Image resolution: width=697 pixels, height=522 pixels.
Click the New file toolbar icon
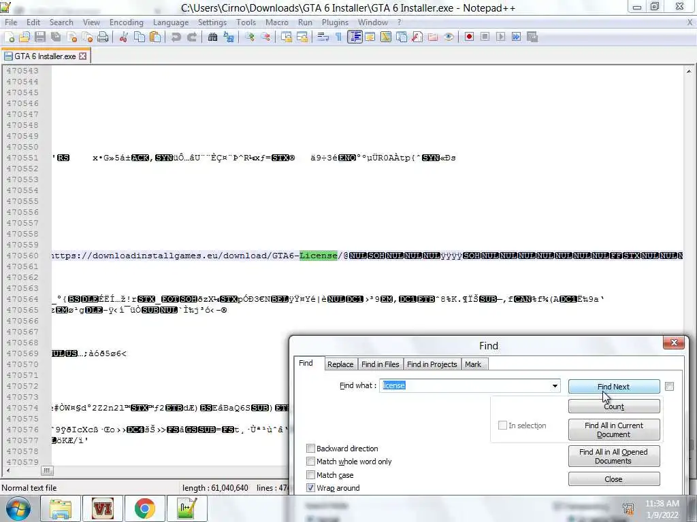coord(10,37)
